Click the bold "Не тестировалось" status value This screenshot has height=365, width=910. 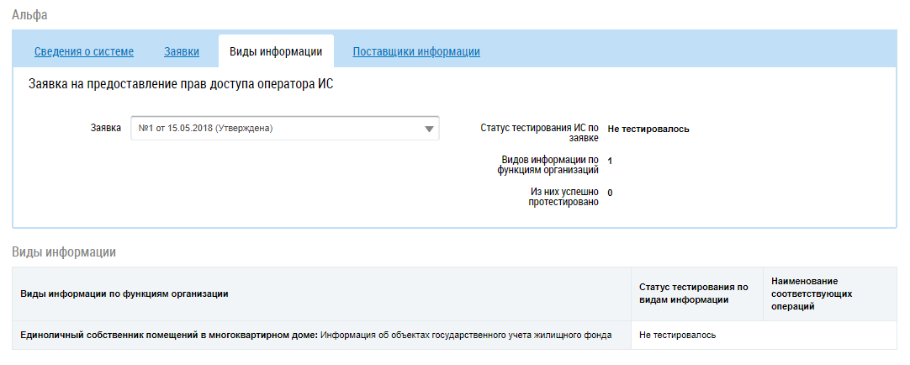tap(648, 129)
